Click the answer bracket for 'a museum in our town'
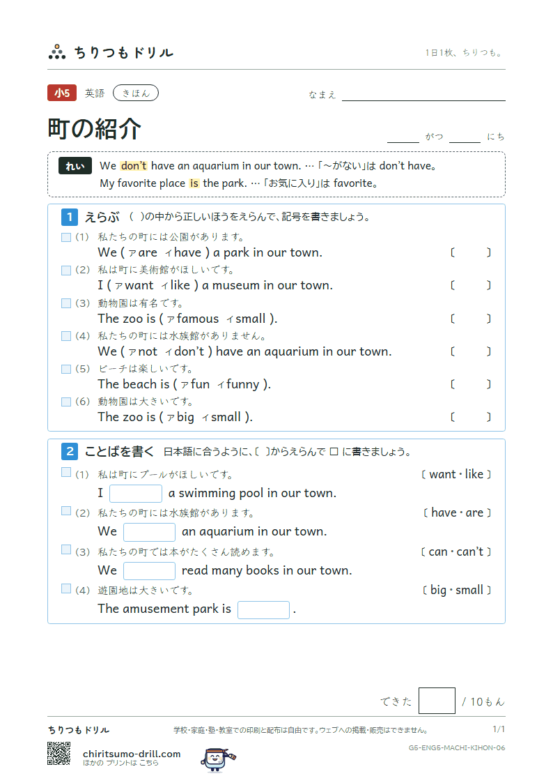The image size is (553, 783). (x=471, y=285)
